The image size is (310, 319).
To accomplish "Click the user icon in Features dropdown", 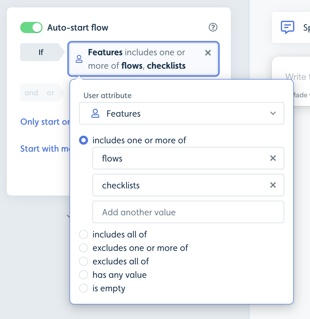I will click(x=95, y=113).
